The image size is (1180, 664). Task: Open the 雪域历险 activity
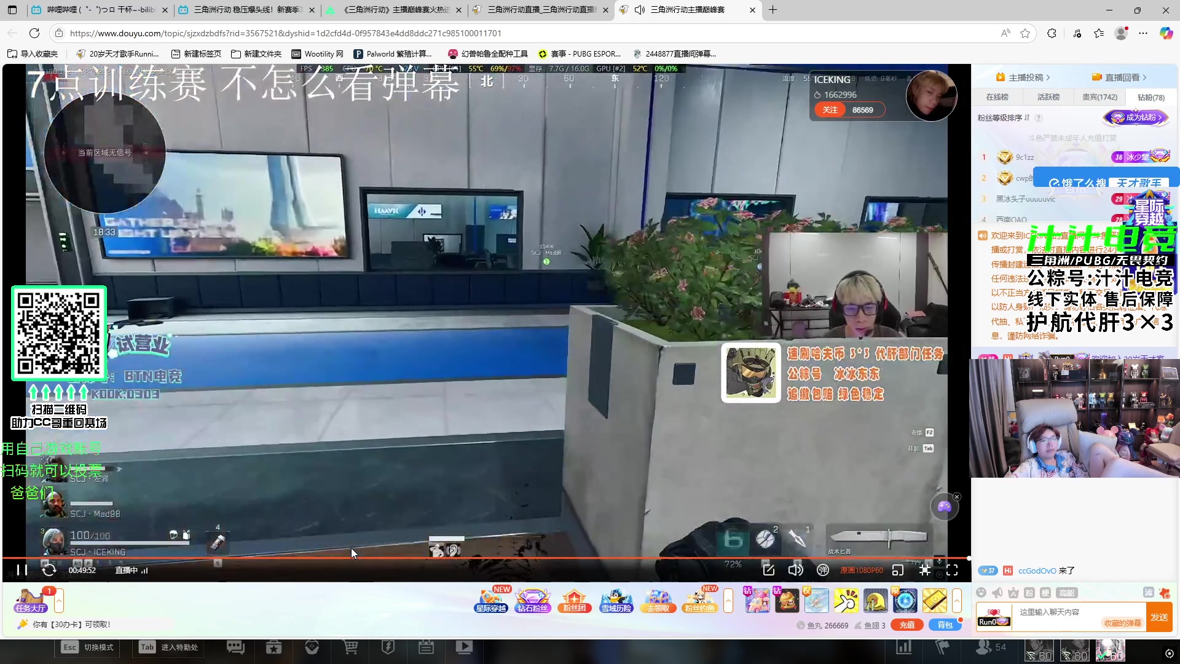(x=616, y=600)
